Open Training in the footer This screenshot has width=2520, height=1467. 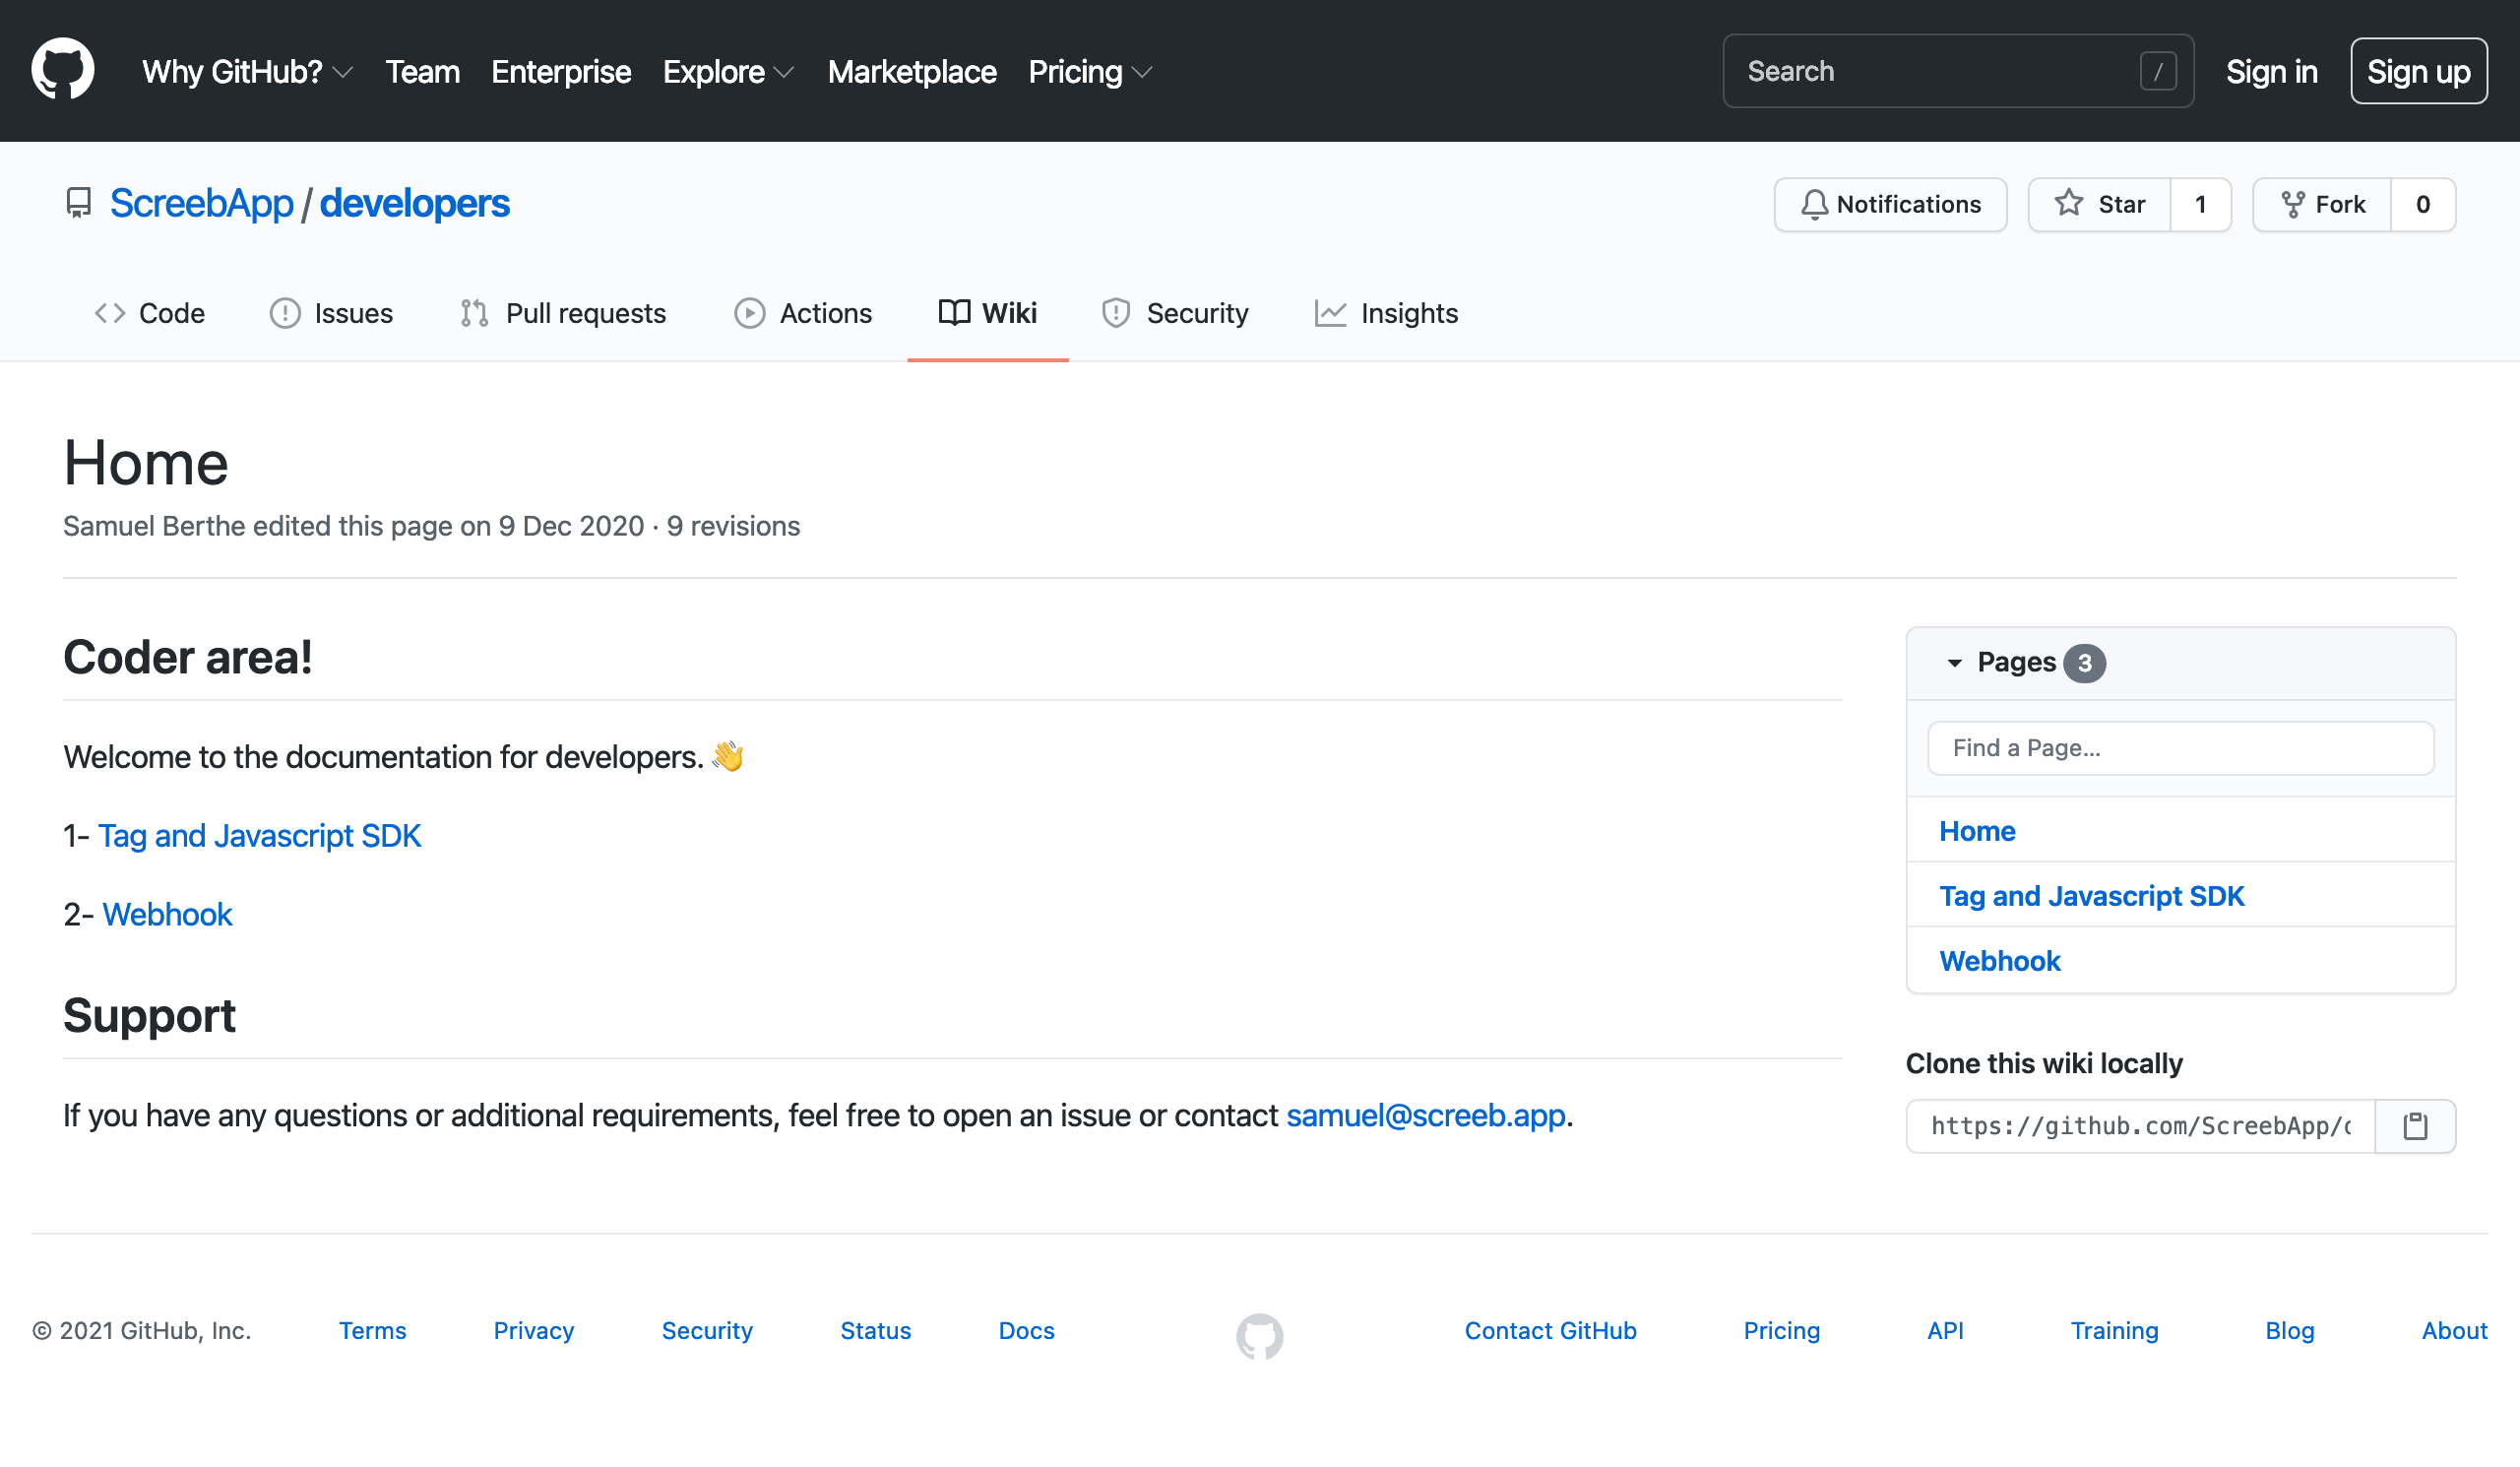[2114, 1331]
